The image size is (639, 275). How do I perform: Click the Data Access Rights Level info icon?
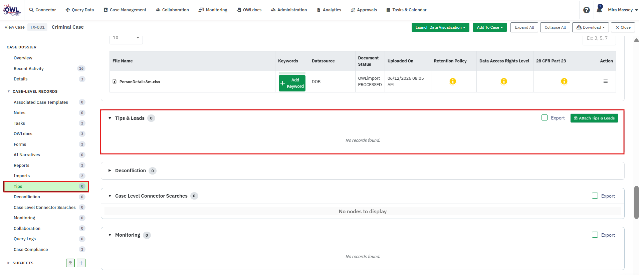(x=504, y=81)
